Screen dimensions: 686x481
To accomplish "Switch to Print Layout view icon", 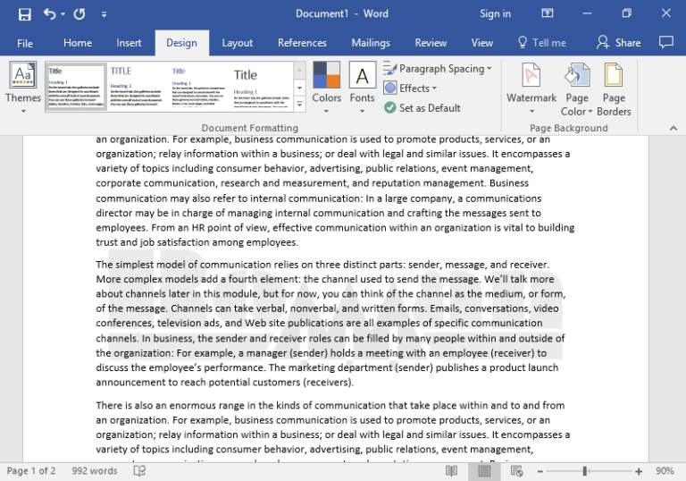I will tap(484, 471).
